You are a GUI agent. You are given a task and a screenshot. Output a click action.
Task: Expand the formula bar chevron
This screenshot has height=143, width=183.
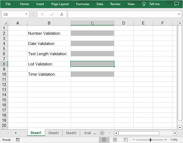[179, 14]
